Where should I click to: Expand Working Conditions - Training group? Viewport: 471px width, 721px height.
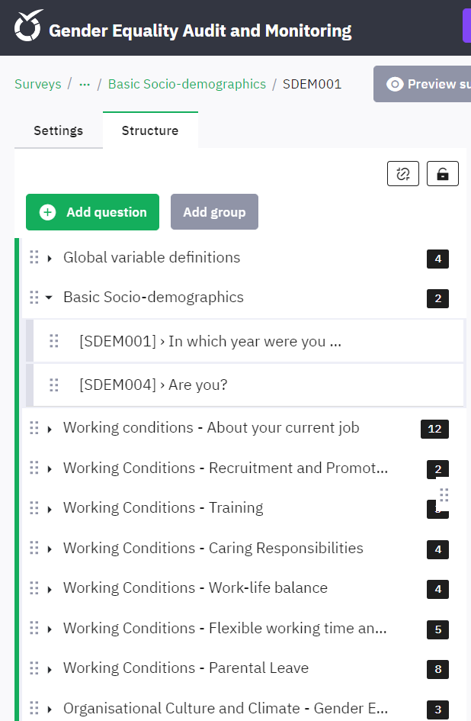(50, 509)
